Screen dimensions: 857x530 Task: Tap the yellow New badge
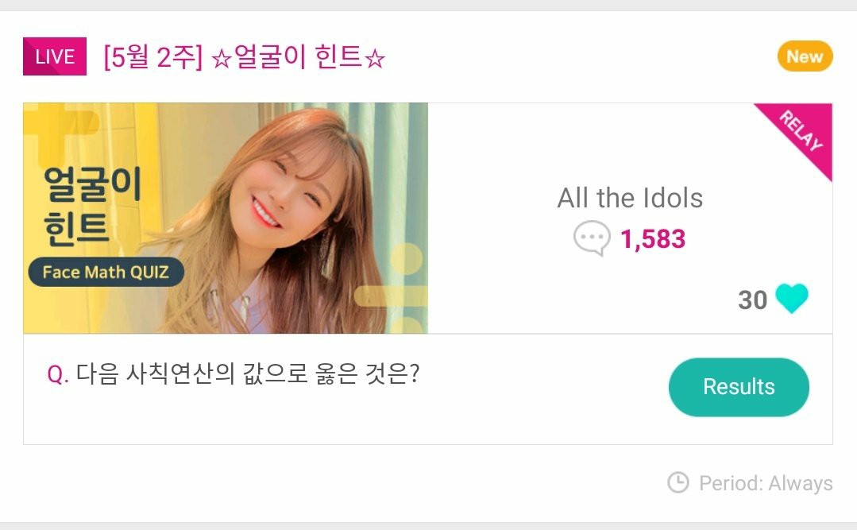point(805,56)
